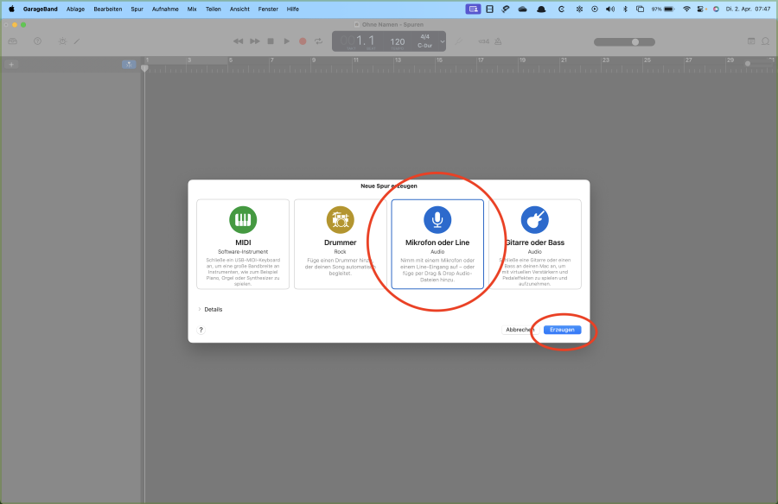Adjust the master volume slider

(635, 41)
